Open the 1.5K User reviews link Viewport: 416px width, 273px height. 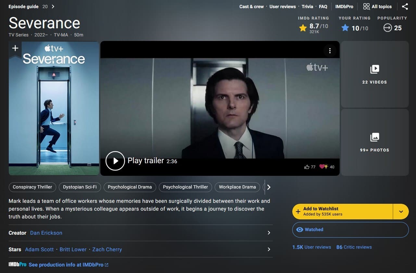(x=311, y=247)
